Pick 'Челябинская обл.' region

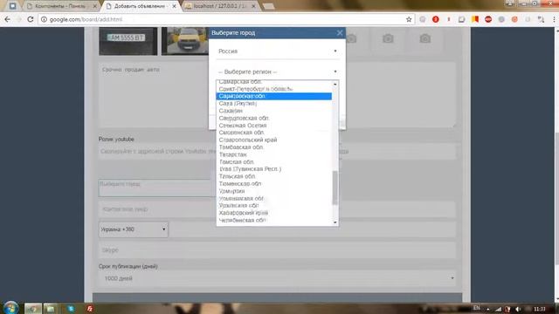273,220
